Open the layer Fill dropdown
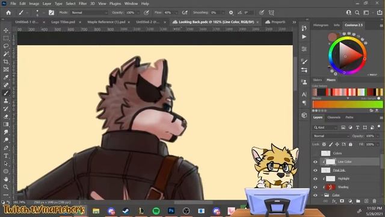Image resolution: width=385 pixels, height=217 pixels. click(378, 145)
